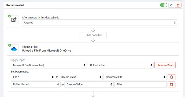Delete the Folder Name parameter row
This screenshot has height=97, width=185.
tap(172, 84)
